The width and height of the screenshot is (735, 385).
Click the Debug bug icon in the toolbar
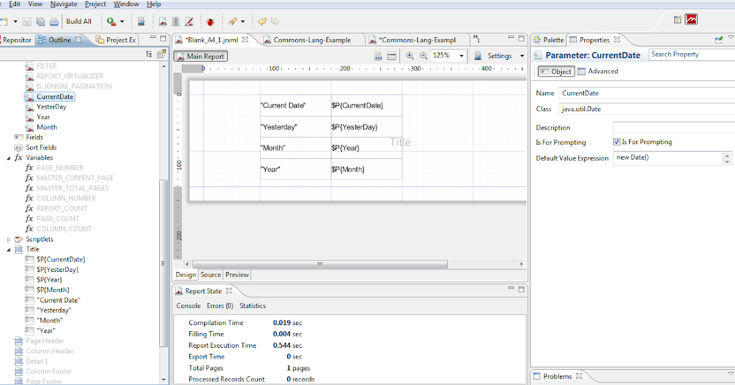(210, 20)
